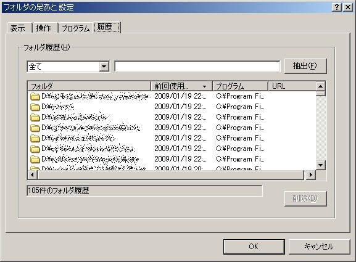Choose the fourth row folder icon
This screenshot has height=262, width=356.
[x=35, y=128]
